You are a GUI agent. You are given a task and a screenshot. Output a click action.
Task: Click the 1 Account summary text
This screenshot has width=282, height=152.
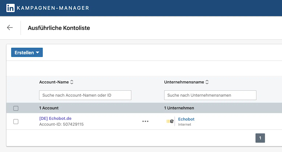pyautogui.click(x=49, y=108)
